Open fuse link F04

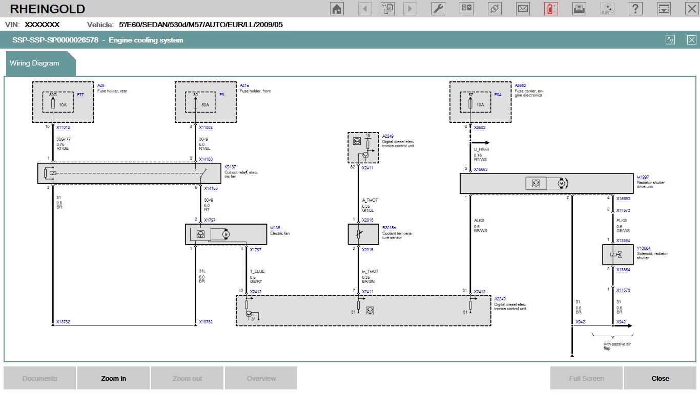coord(498,95)
